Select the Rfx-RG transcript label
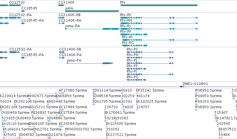 coord(128,43)
